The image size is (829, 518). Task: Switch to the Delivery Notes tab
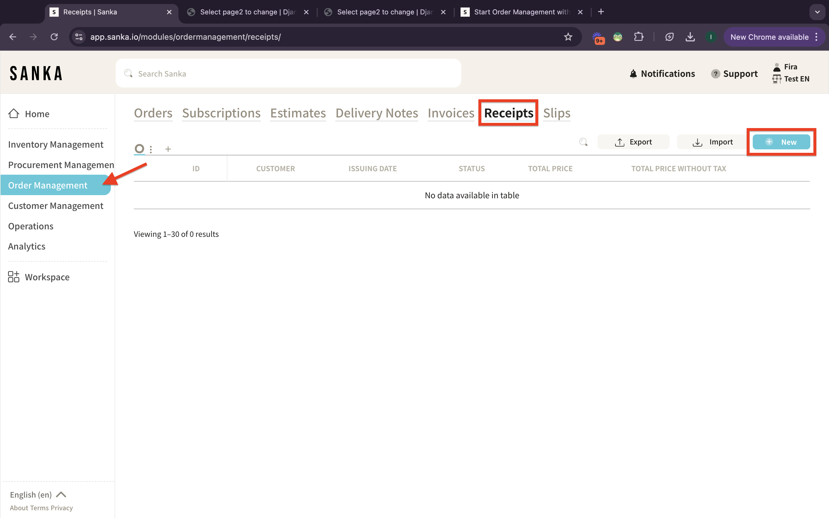[377, 113]
